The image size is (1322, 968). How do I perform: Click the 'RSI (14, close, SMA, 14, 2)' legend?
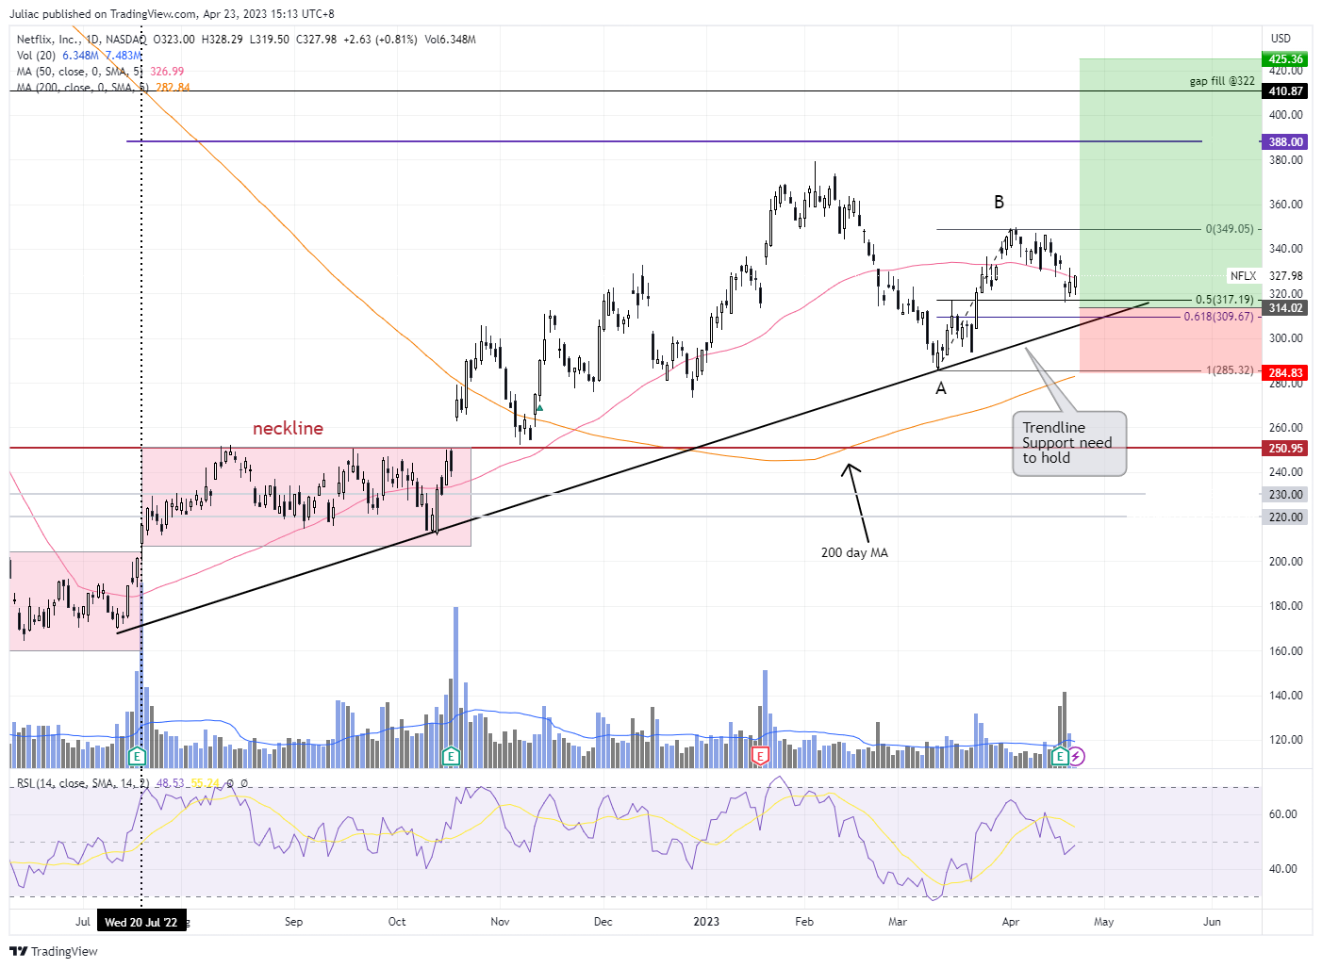(83, 783)
